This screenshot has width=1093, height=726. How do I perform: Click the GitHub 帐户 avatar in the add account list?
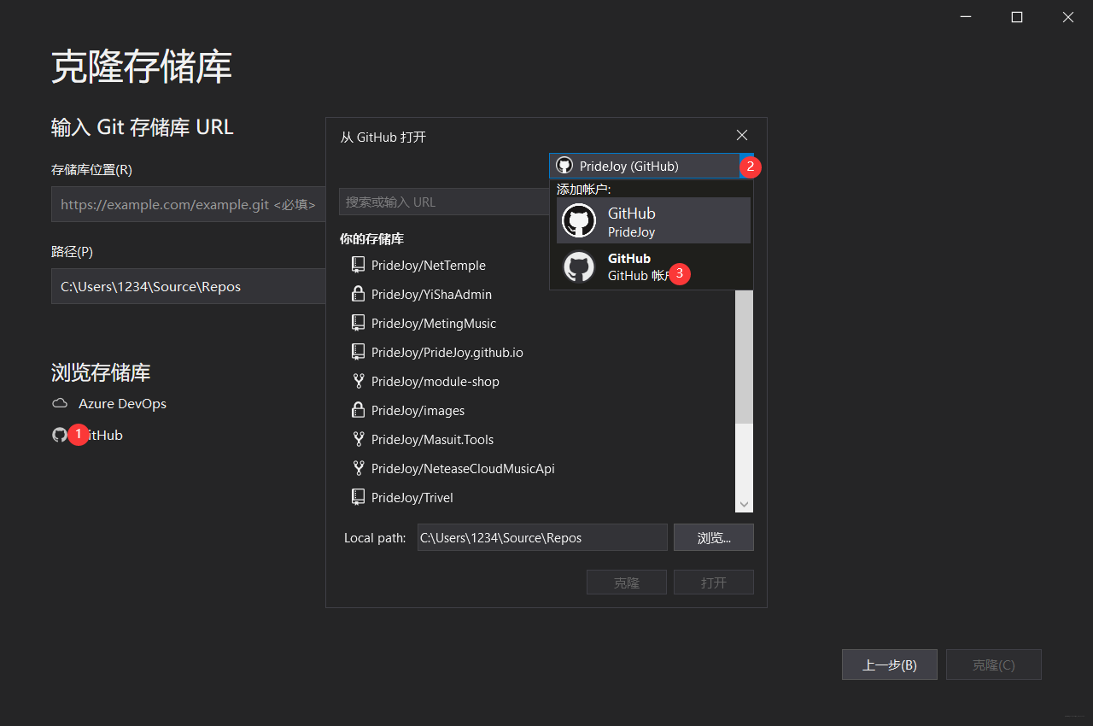579,266
